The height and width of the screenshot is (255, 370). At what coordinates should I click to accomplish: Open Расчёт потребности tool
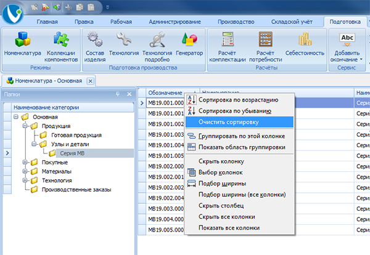pyautogui.click(x=265, y=41)
